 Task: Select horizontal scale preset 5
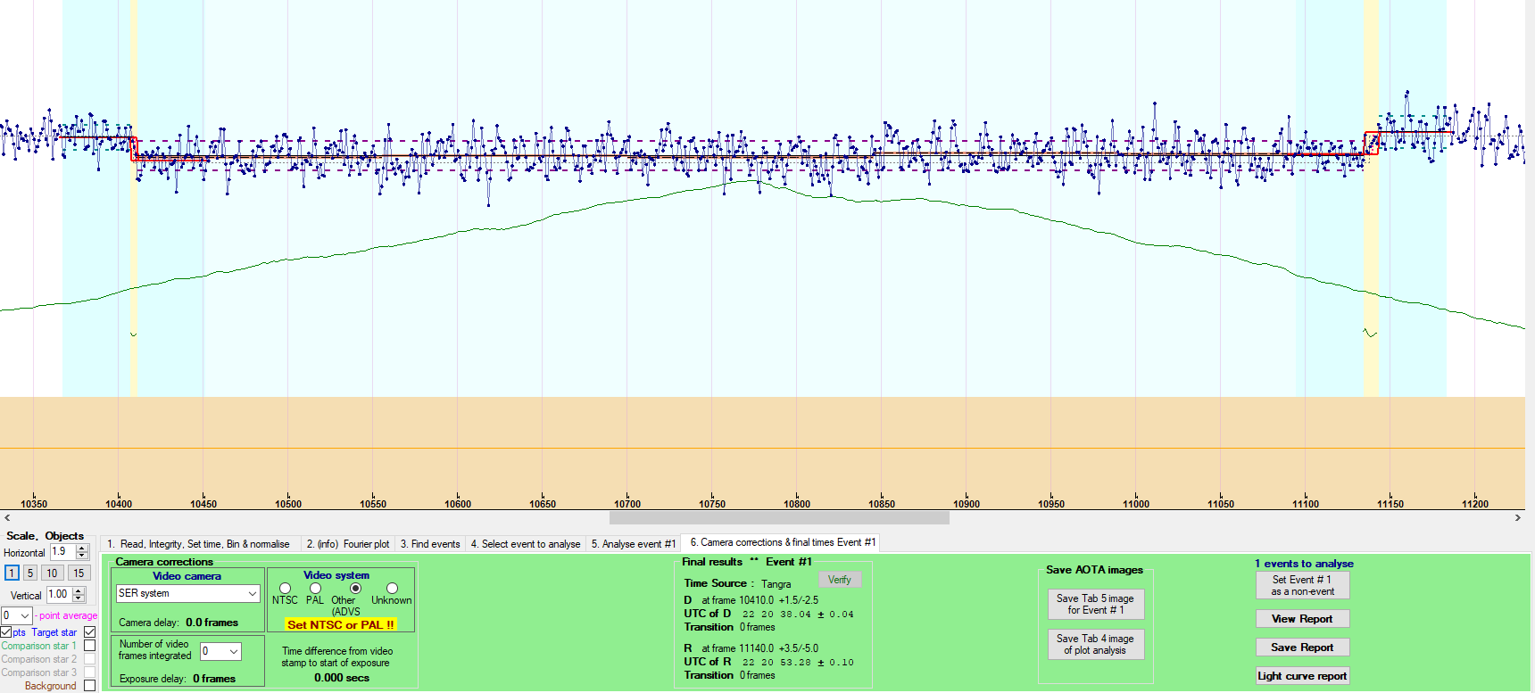tap(29, 573)
